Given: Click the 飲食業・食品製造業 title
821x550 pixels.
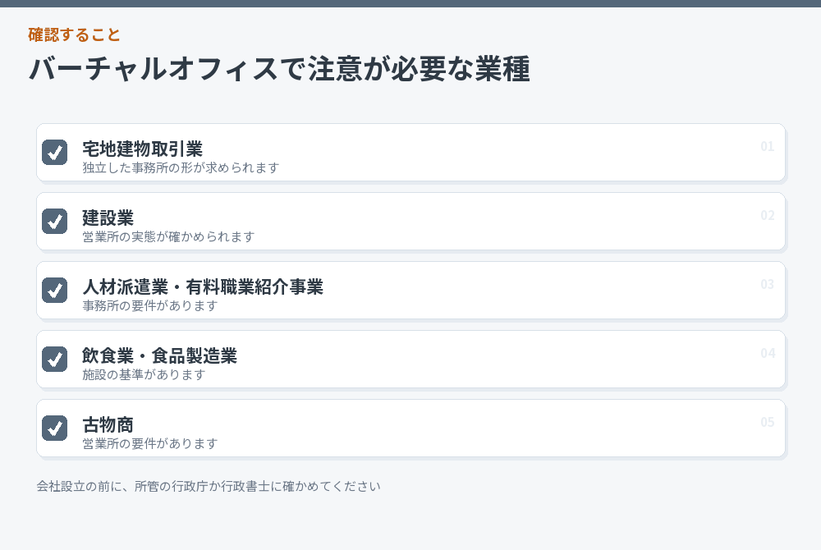Looking at the screenshot, I should (160, 355).
